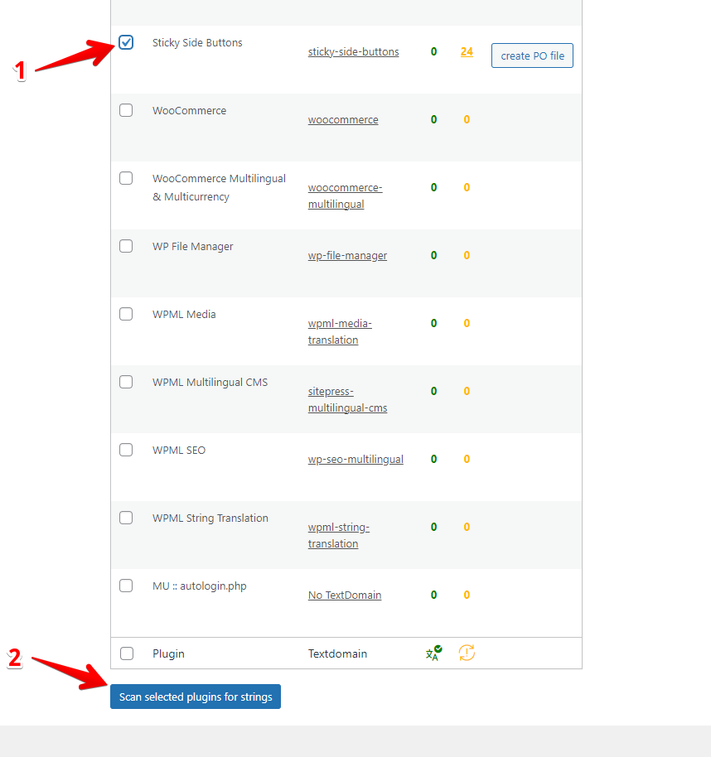Click the WPML String Translation plugin name
The height and width of the screenshot is (757, 711).
(x=210, y=518)
